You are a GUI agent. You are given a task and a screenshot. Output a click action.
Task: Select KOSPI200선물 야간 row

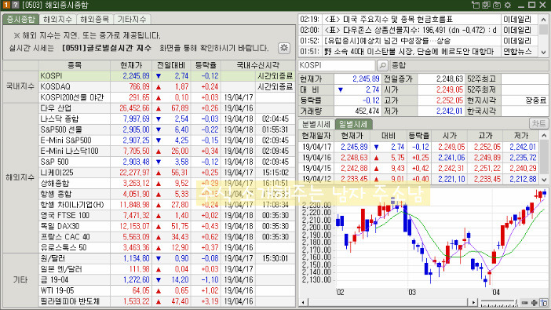[166, 97]
